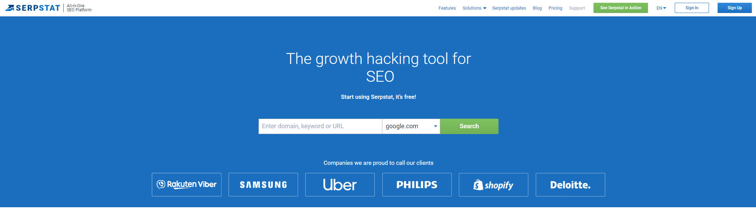Open the Philips client logo tile
Screen dimensions: 756x211
417,185
